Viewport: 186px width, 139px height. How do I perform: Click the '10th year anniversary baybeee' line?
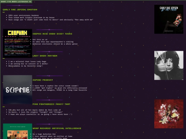(23, 15)
